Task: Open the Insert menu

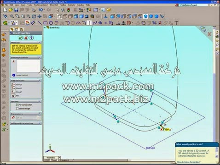Action: tap(23, 5)
